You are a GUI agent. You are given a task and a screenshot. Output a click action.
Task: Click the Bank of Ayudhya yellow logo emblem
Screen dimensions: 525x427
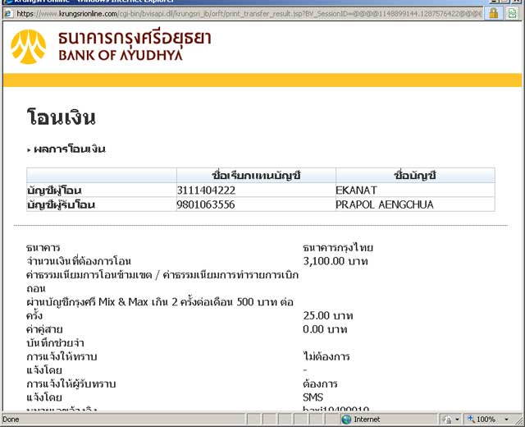(29, 47)
